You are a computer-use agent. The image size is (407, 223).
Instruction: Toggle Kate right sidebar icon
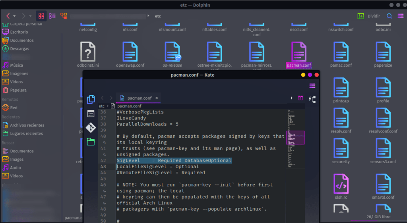(x=312, y=99)
